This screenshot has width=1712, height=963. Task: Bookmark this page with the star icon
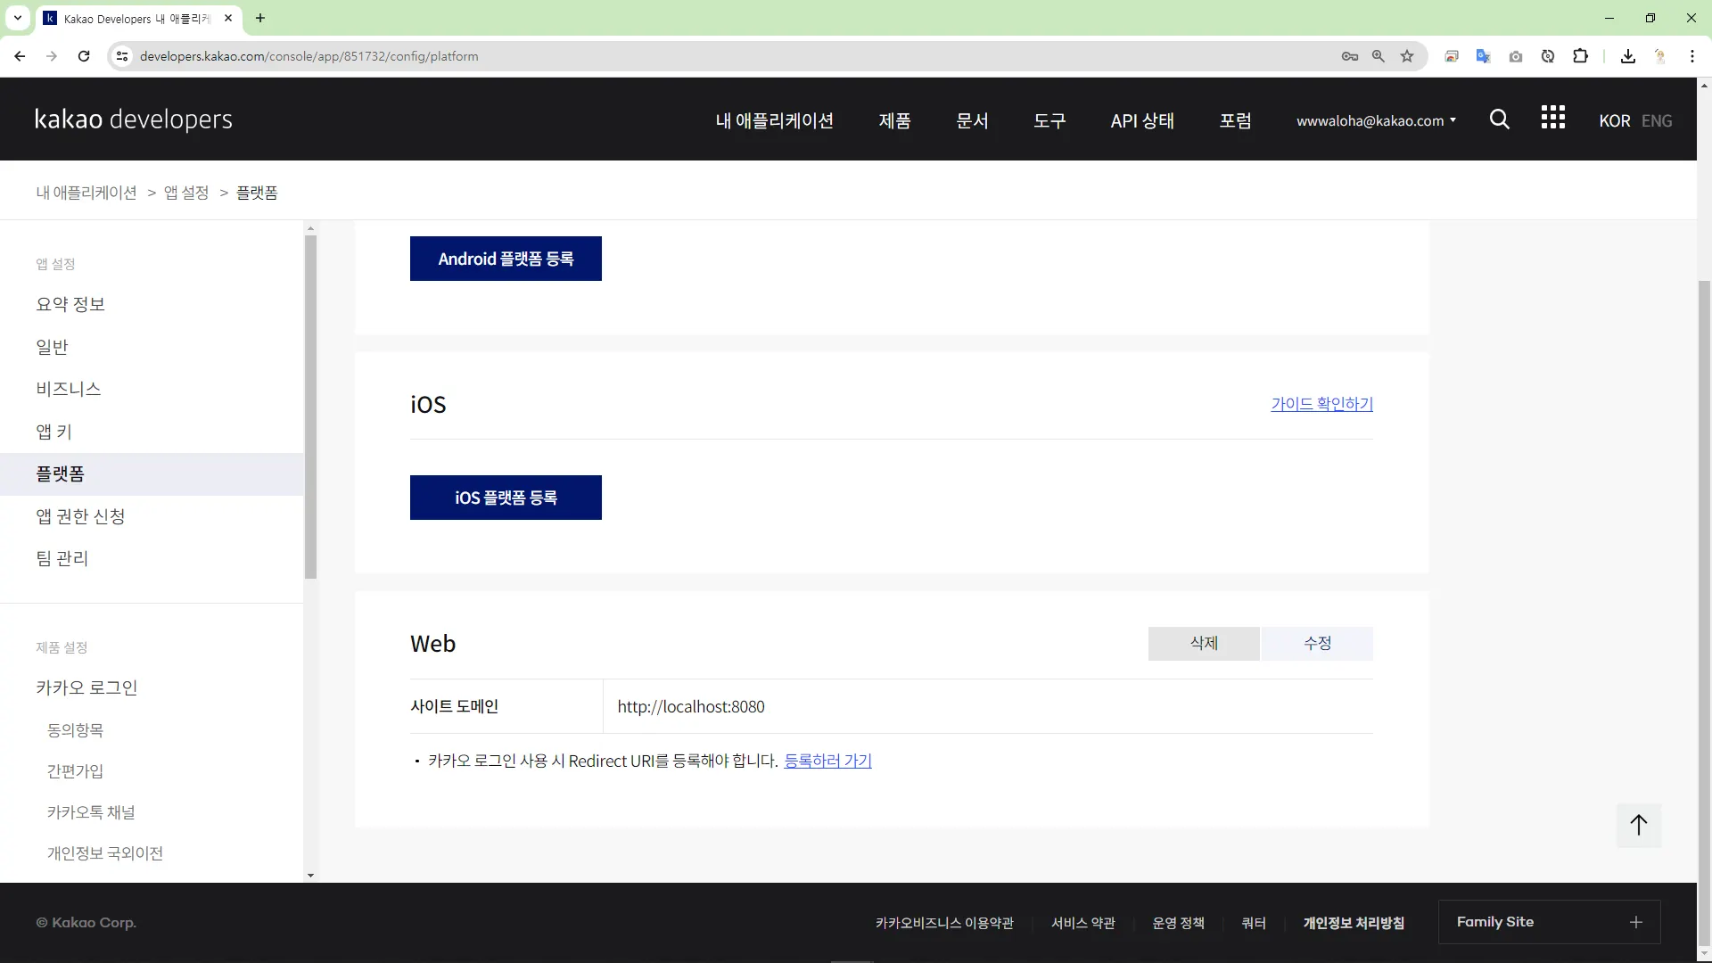point(1407,56)
